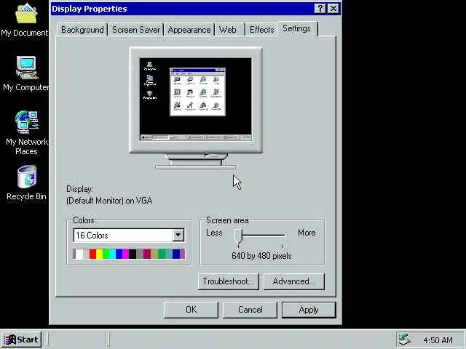Open the Start menu
Screen dimensions: 466x349
tap(21, 340)
